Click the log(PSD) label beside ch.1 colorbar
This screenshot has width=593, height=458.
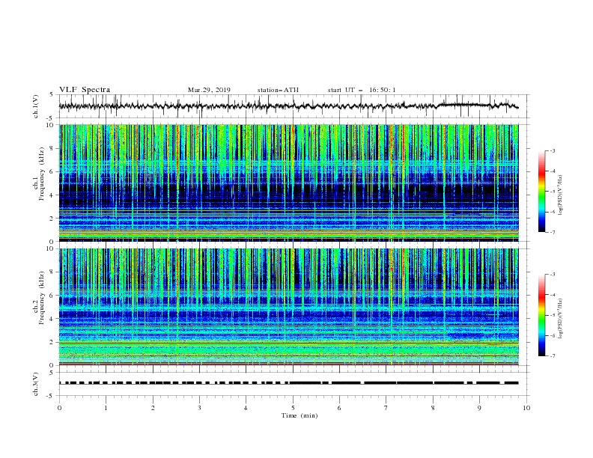coord(560,195)
